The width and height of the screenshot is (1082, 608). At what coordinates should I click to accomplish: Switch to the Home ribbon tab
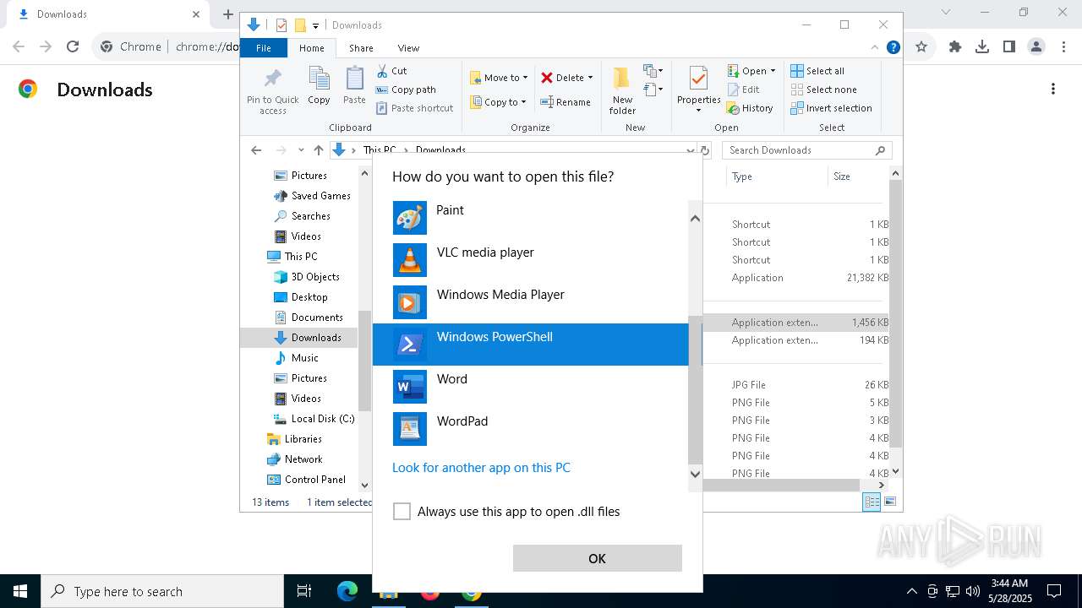311,48
